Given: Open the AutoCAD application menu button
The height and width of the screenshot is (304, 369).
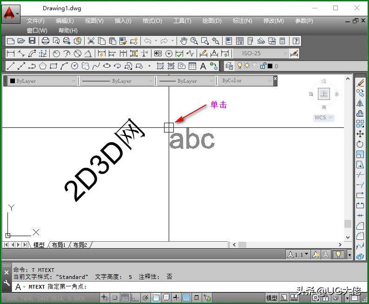Looking at the screenshot, I should [x=11, y=14].
